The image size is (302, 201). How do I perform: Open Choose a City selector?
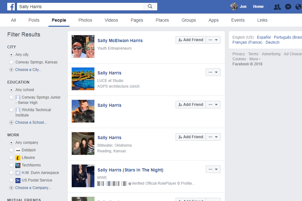coord(28,70)
